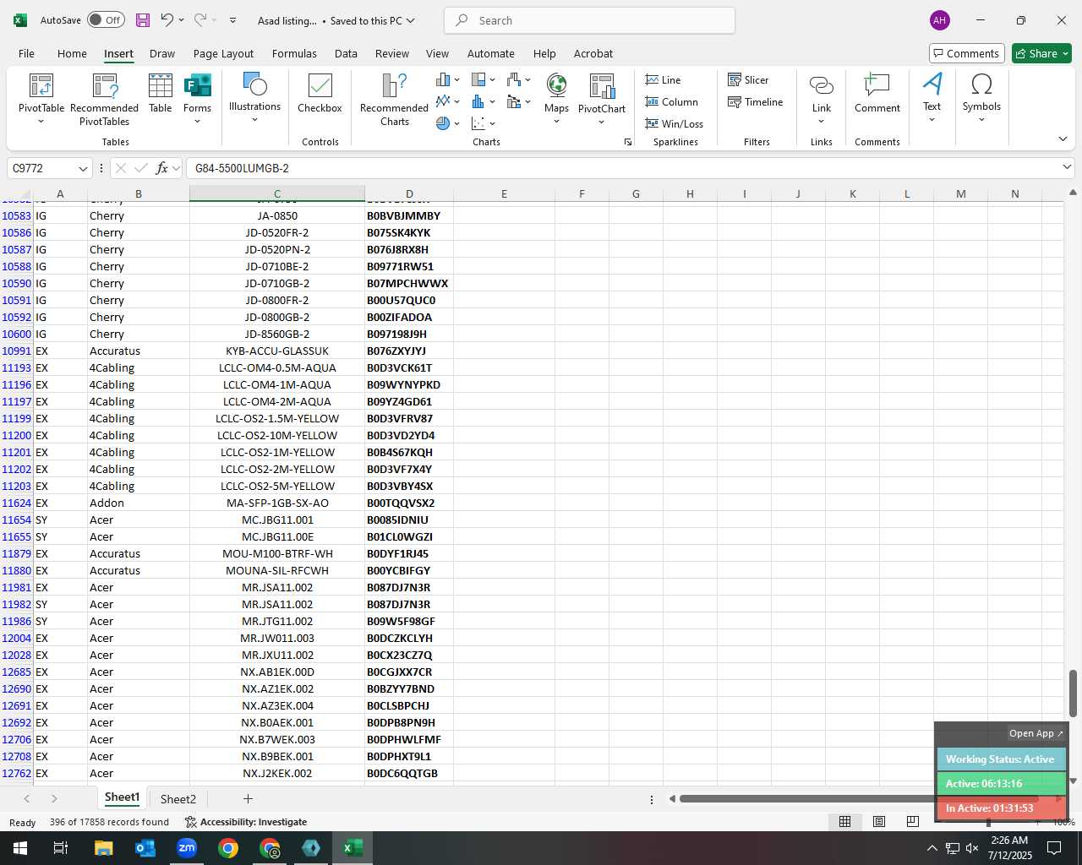Viewport: 1082px width, 865px height.
Task: Open Windows Start menu
Action: point(20,848)
